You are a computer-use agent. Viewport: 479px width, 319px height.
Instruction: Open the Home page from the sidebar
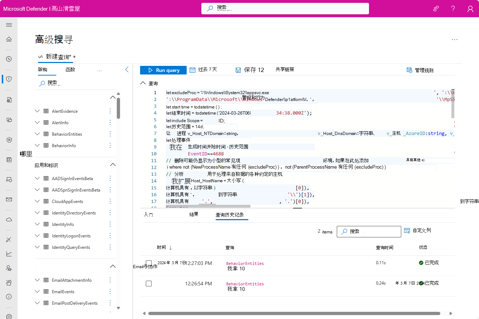click(9, 39)
